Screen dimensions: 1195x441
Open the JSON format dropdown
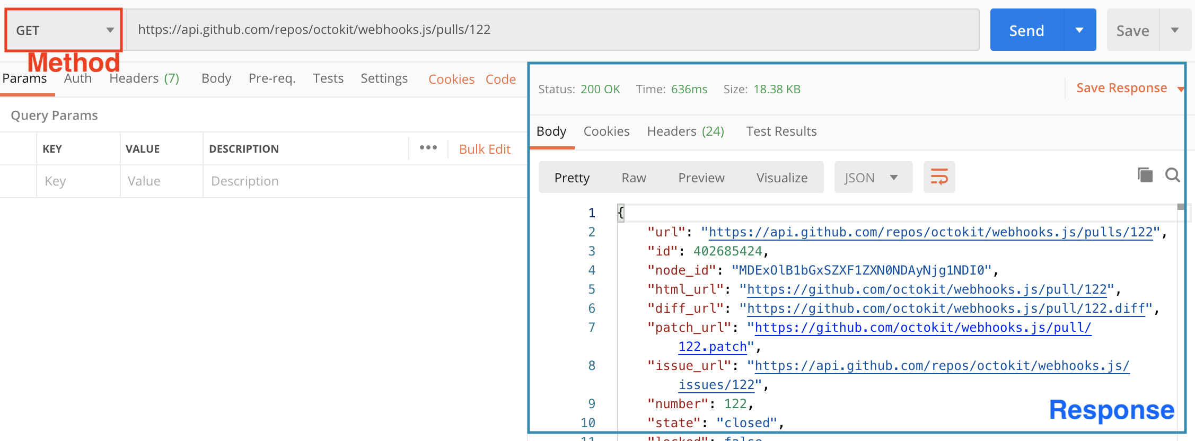tap(873, 178)
